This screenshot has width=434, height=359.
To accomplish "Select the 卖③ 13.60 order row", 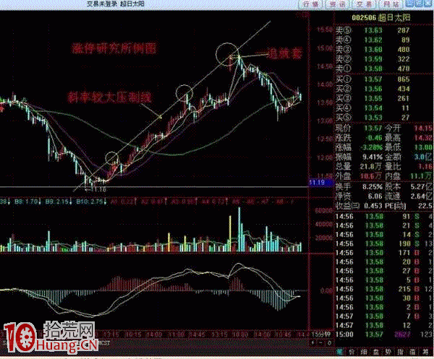I will click(374, 49).
